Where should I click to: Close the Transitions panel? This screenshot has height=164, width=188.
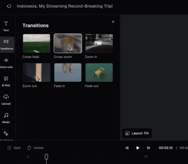coord(113,22)
